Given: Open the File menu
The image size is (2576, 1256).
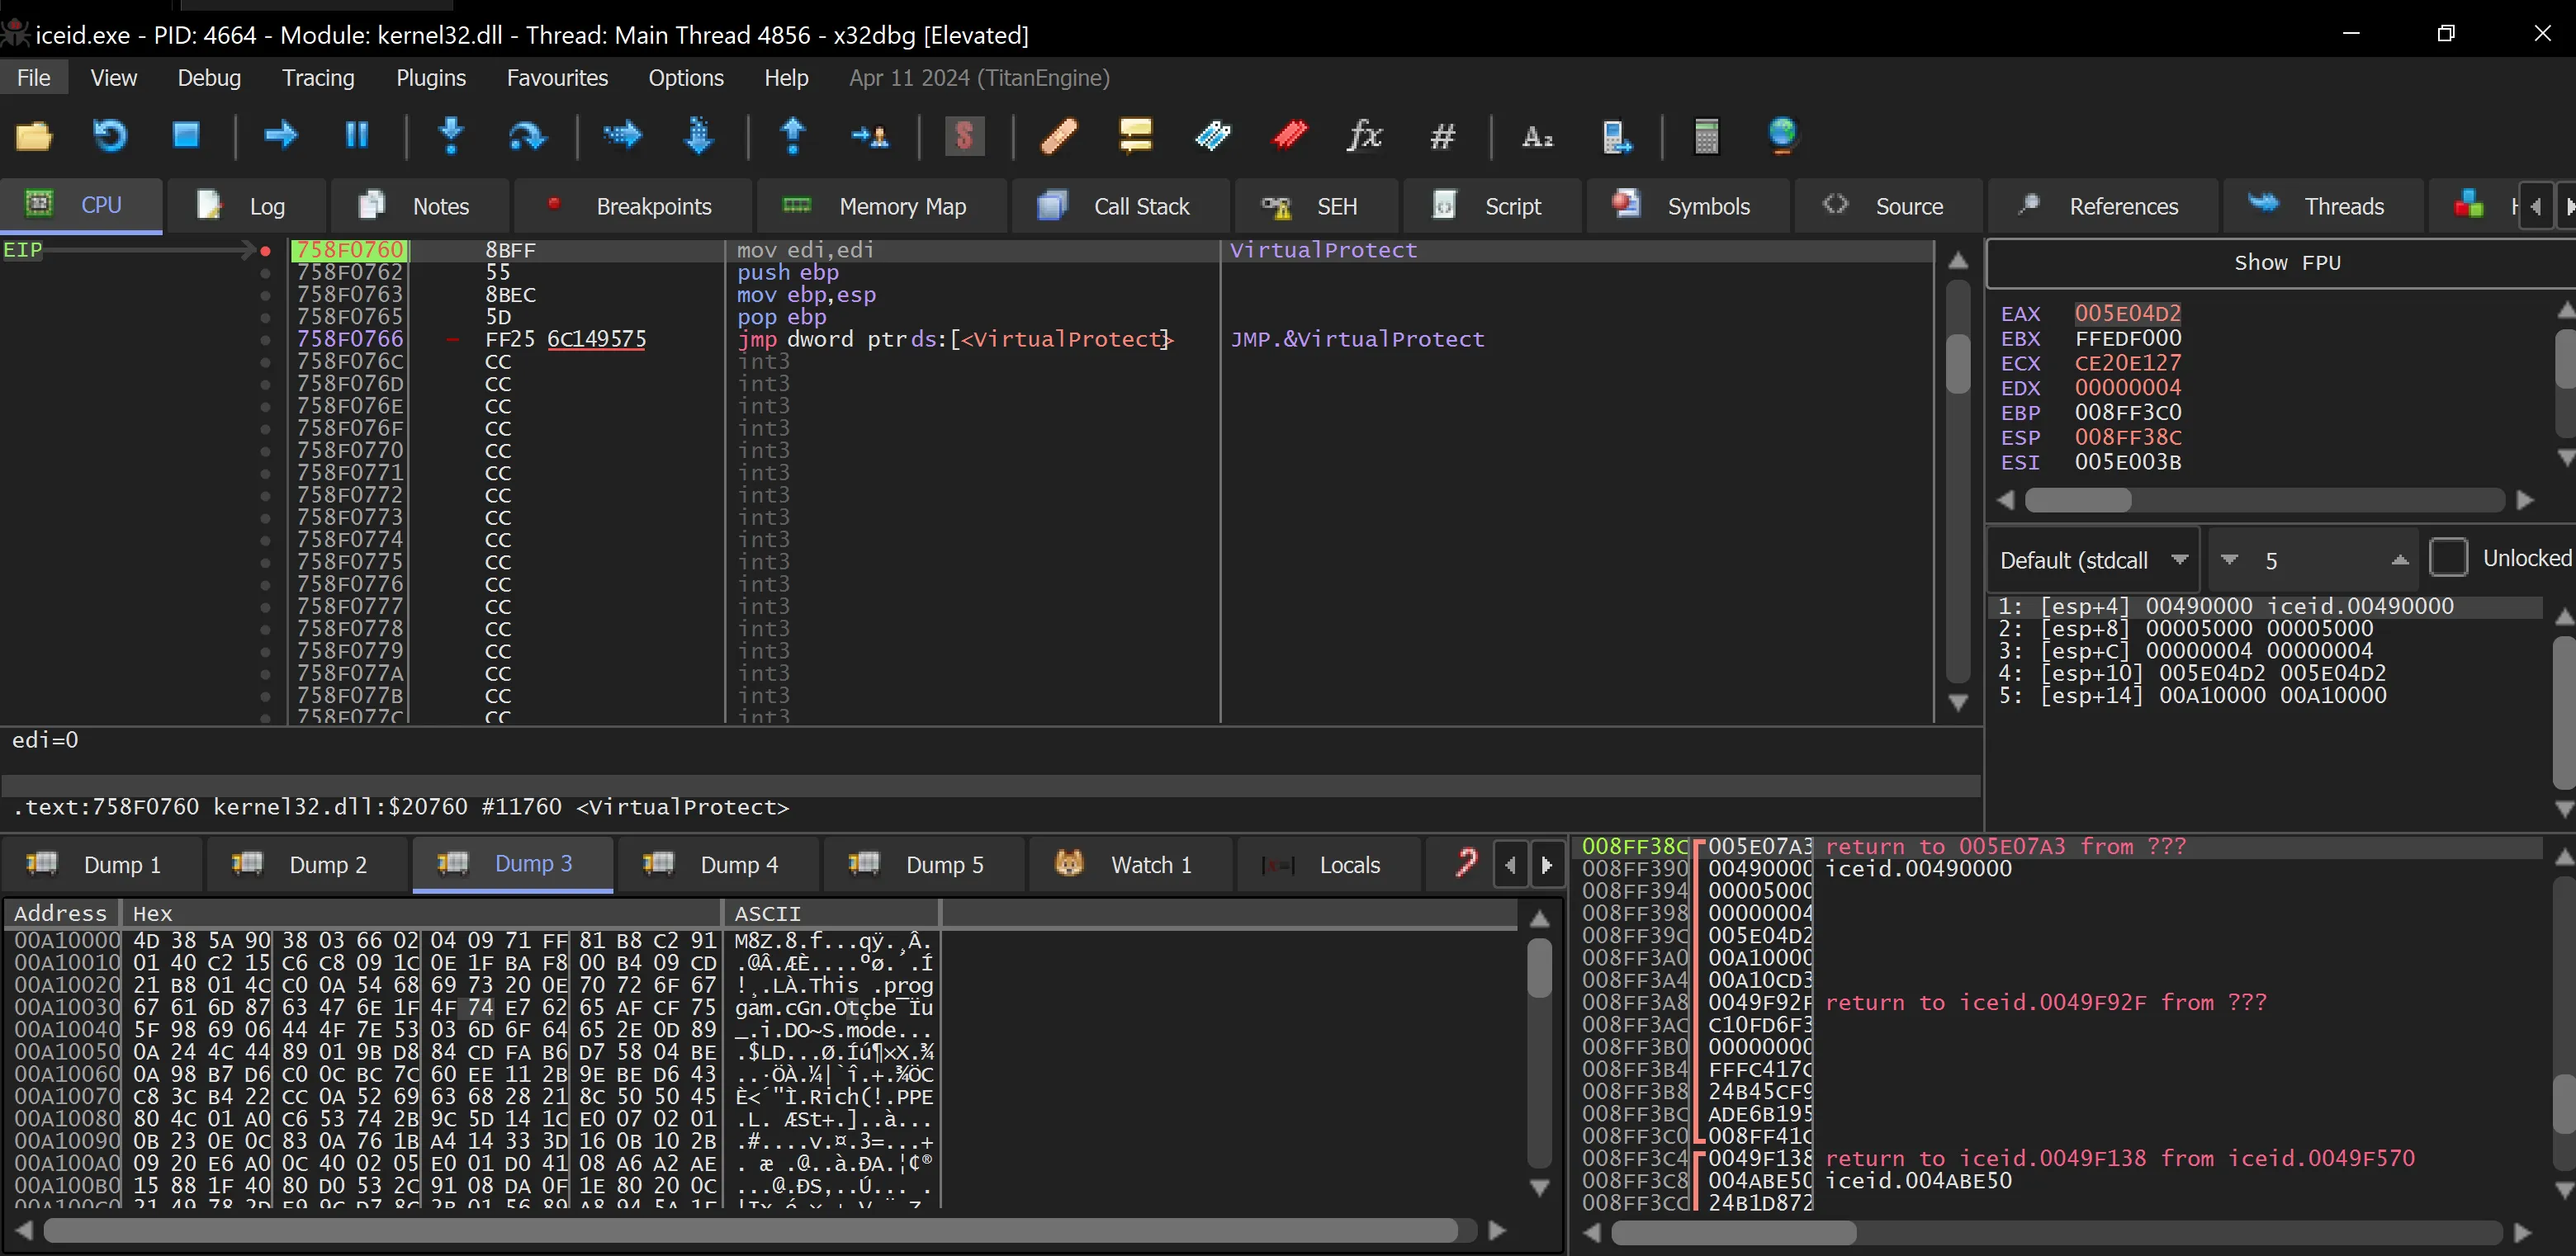Looking at the screenshot, I should 34,78.
